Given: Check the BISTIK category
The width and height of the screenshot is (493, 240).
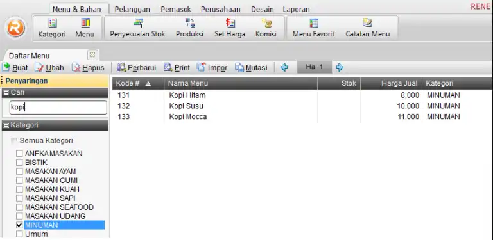Looking at the screenshot, I should (19, 163).
